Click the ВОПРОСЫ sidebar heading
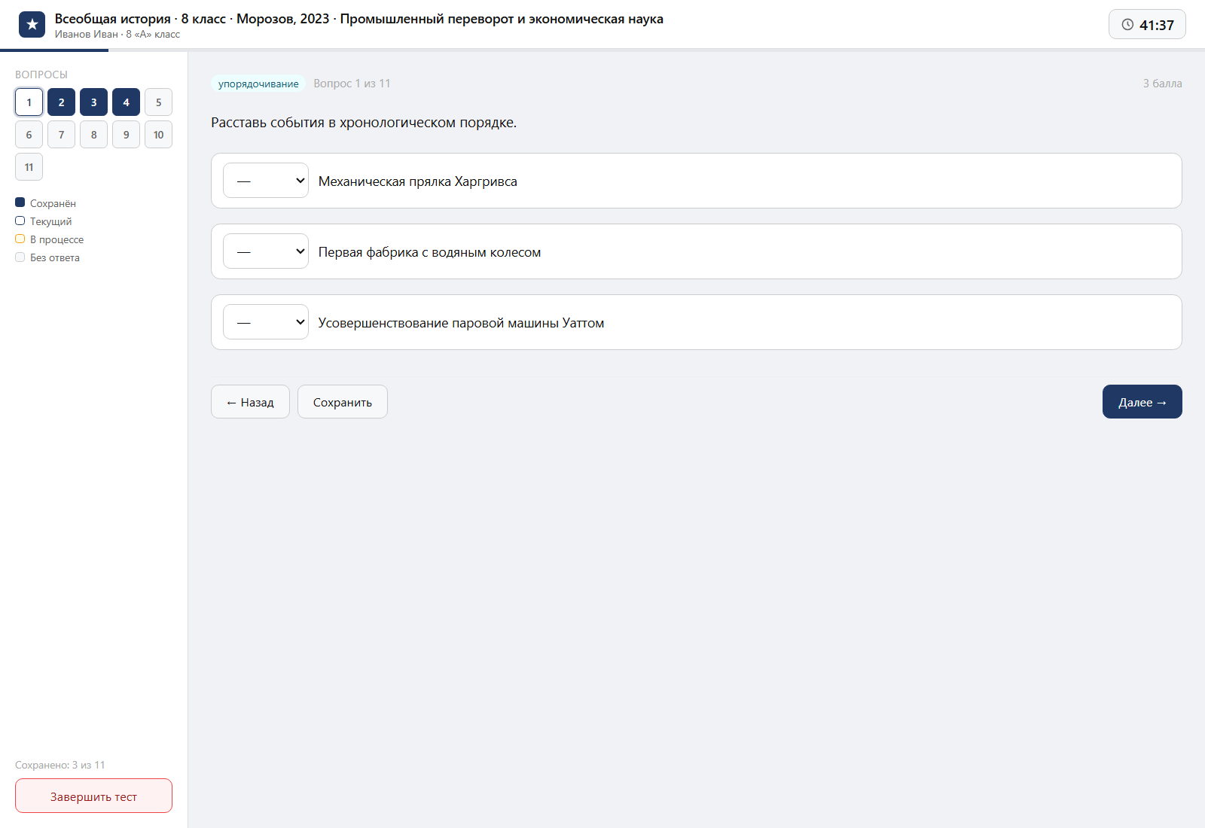The height and width of the screenshot is (828, 1205). tap(41, 75)
